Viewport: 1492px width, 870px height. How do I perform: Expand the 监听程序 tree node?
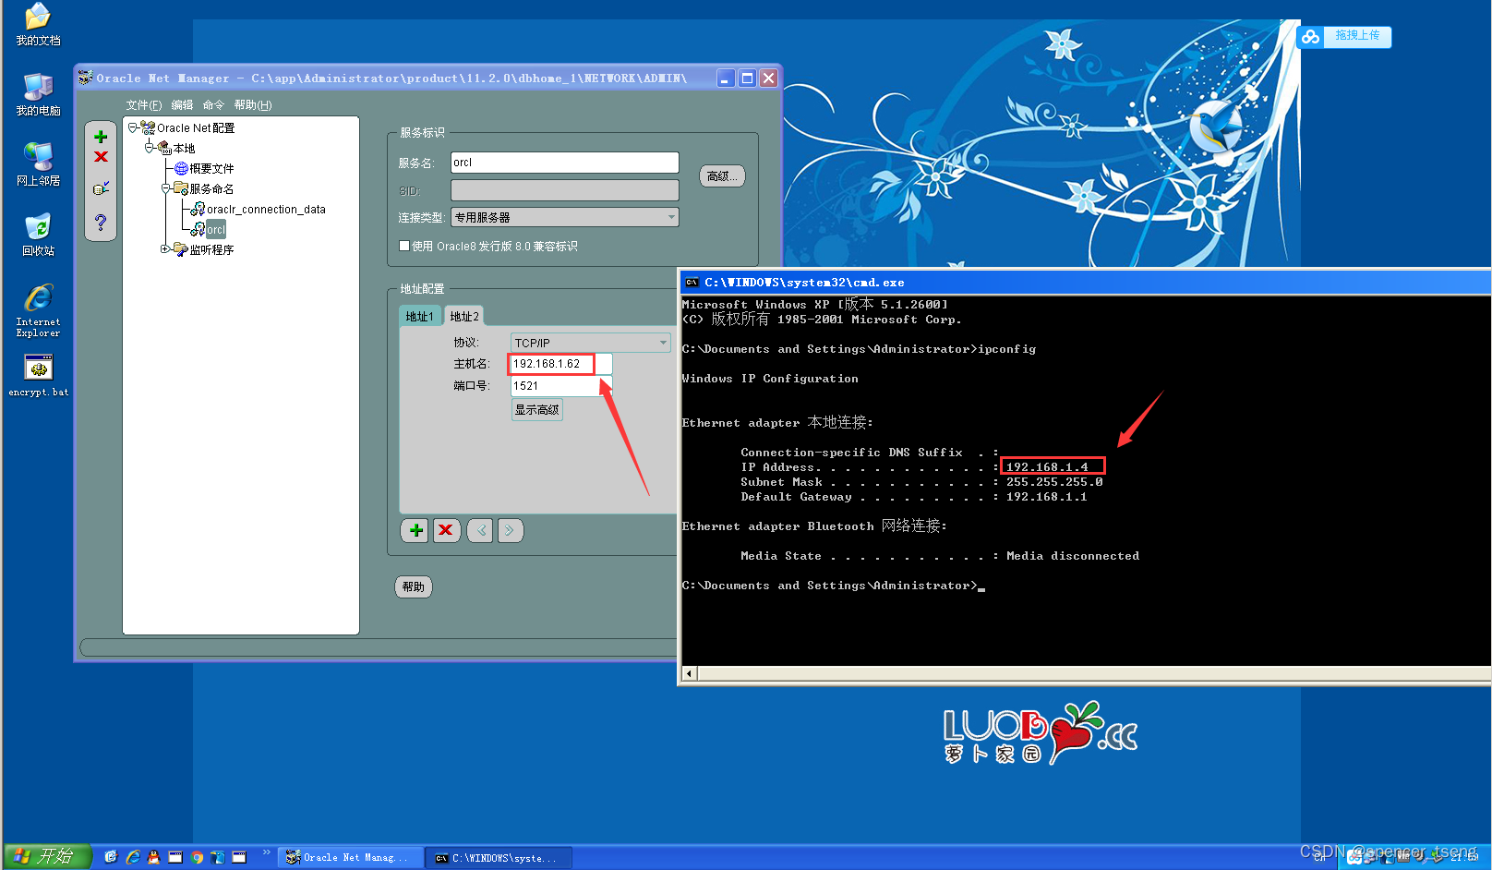[x=165, y=248]
